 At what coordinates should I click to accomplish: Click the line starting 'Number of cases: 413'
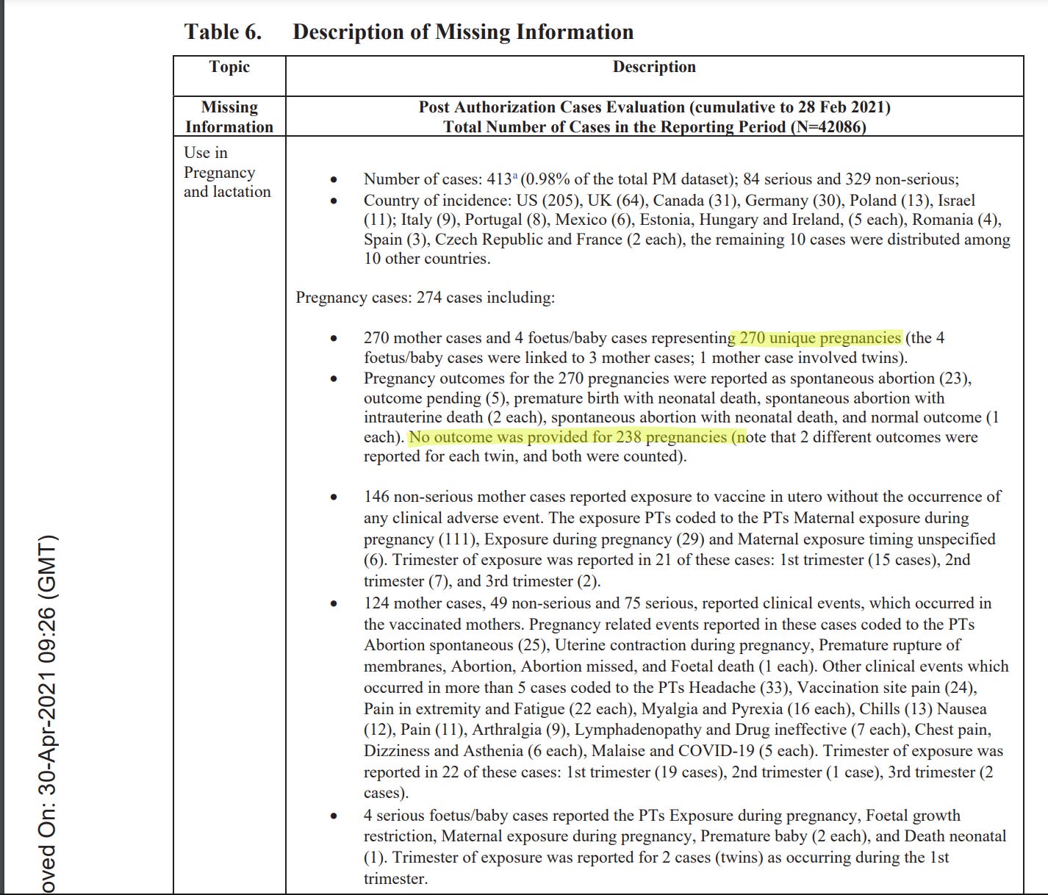(x=661, y=179)
